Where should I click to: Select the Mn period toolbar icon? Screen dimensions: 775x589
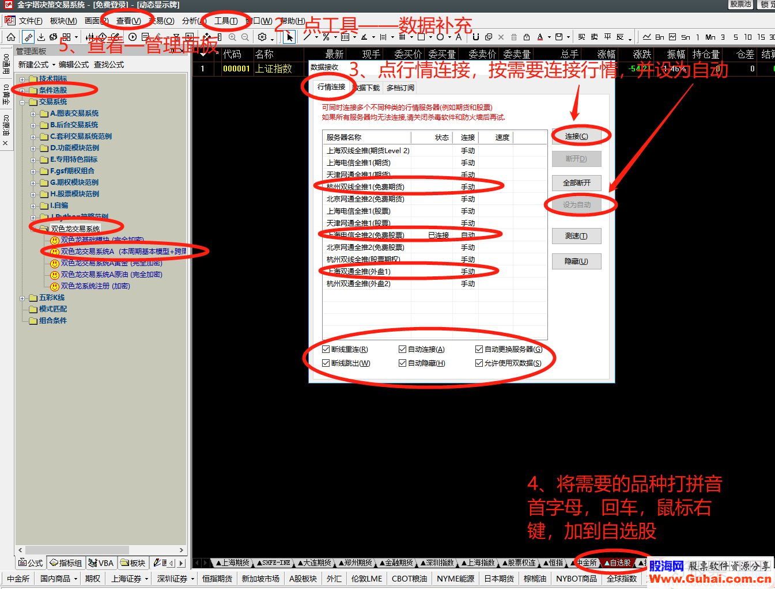click(x=710, y=37)
